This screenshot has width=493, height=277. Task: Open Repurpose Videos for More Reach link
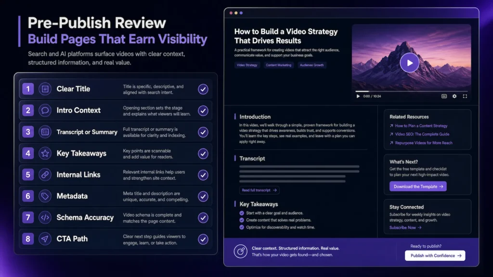click(x=424, y=143)
